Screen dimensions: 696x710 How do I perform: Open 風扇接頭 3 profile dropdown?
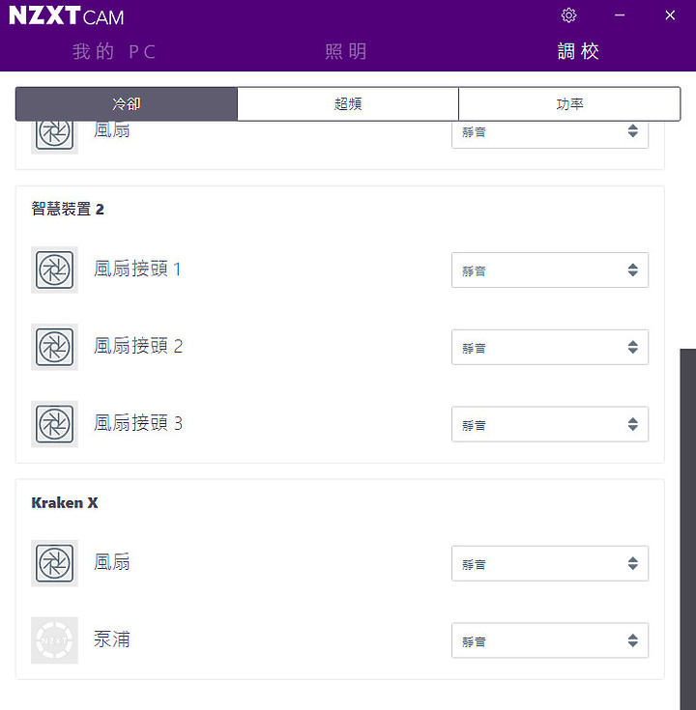pyautogui.click(x=550, y=424)
